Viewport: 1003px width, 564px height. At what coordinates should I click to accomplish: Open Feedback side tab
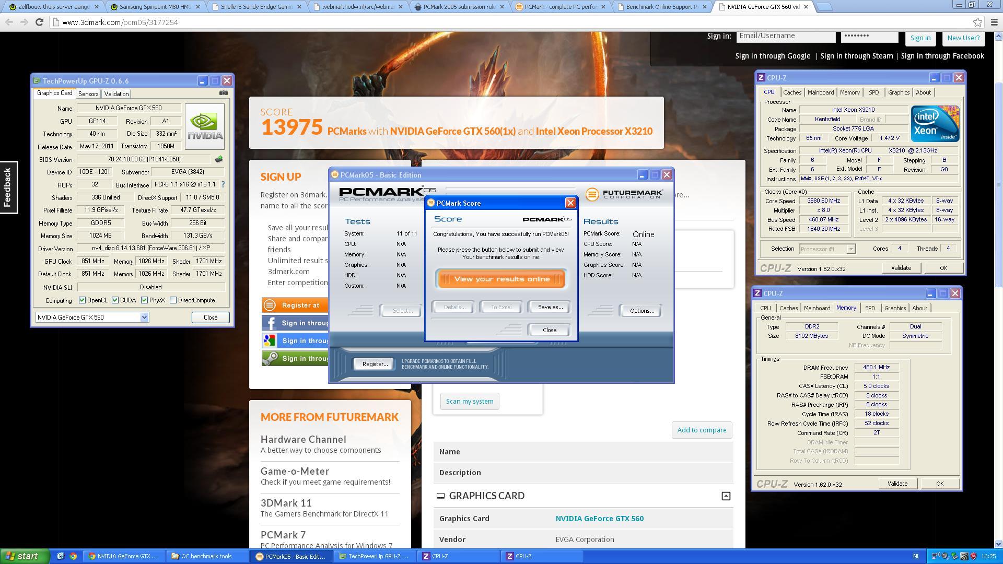point(8,187)
